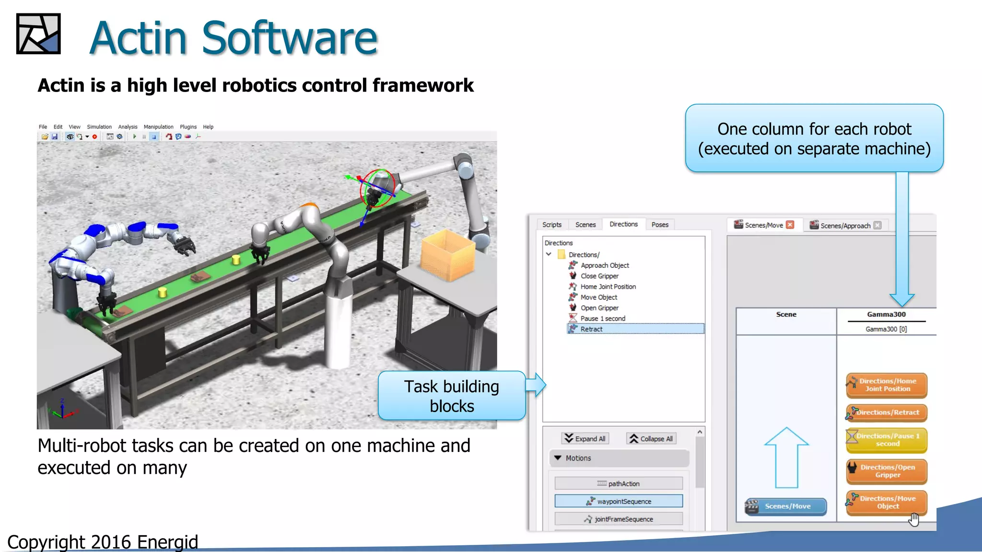Click the waypointSequence motion button
The width and height of the screenshot is (982, 552).
click(x=619, y=501)
